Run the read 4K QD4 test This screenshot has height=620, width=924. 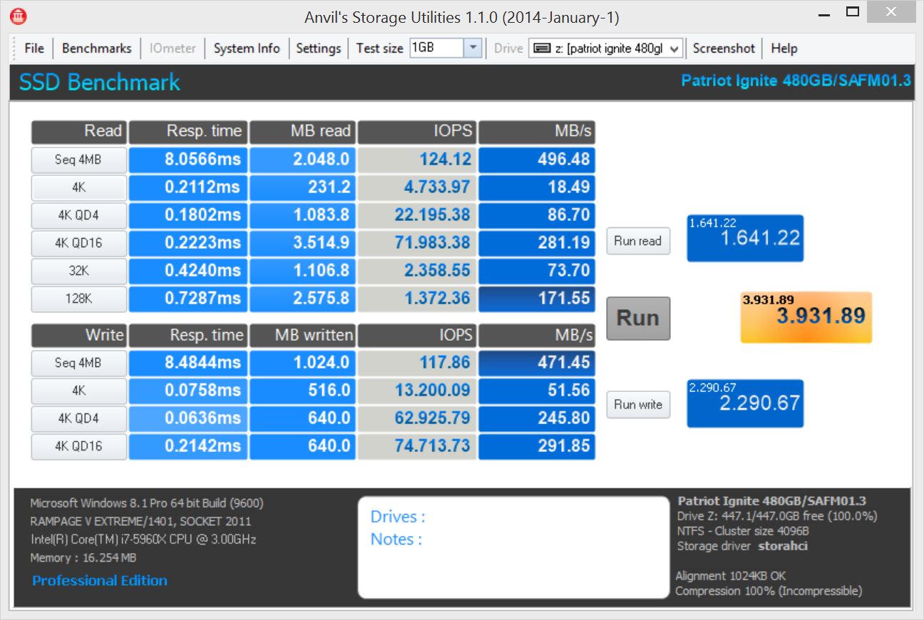point(78,215)
